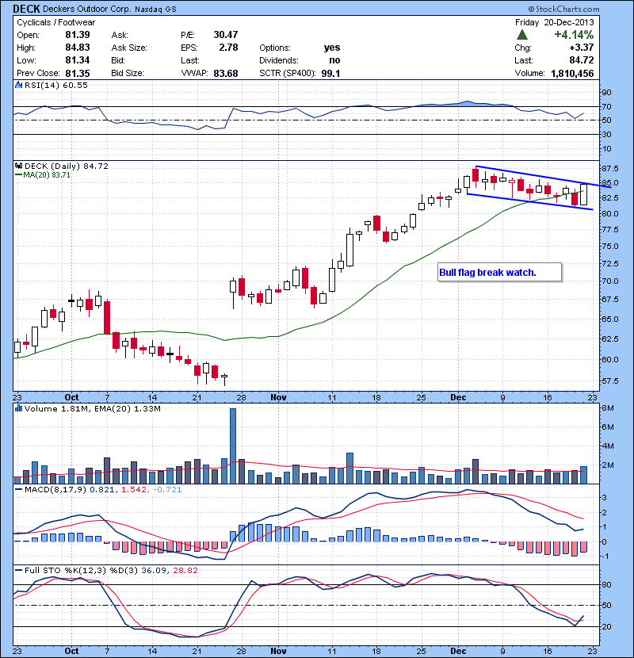Viewport: 634px width, 658px height.
Task: Click the Last value 84.72 in header
Action: (582, 60)
